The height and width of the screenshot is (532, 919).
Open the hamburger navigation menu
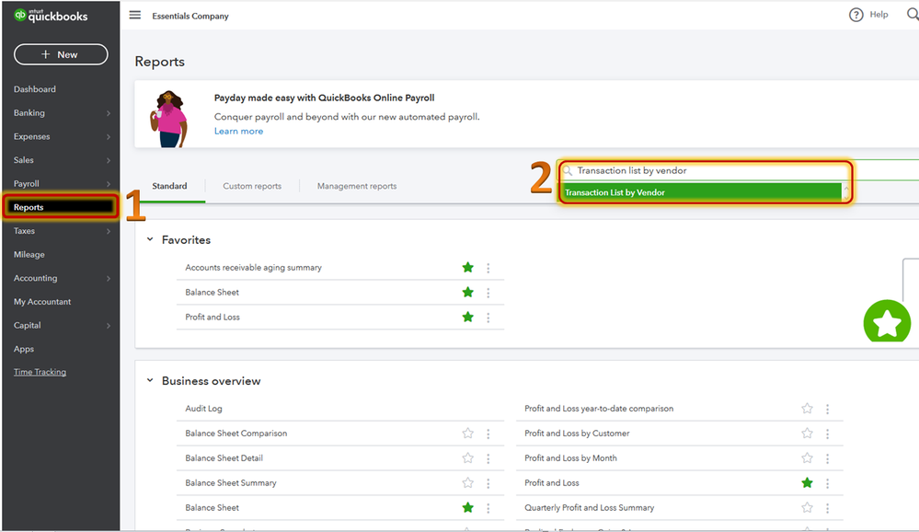coord(135,15)
